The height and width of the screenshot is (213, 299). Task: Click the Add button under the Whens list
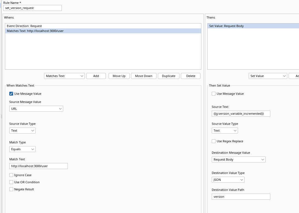coord(96,76)
